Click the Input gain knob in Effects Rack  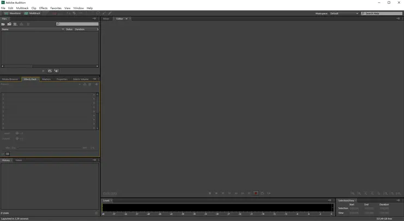[x=17, y=133]
